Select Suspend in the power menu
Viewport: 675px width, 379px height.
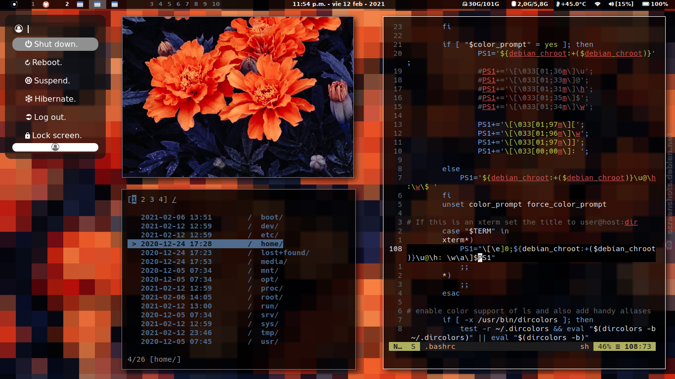coord(55,80)
